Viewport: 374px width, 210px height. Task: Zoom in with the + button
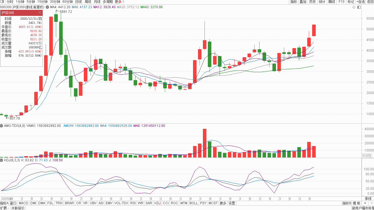click(x=365, y=203)
